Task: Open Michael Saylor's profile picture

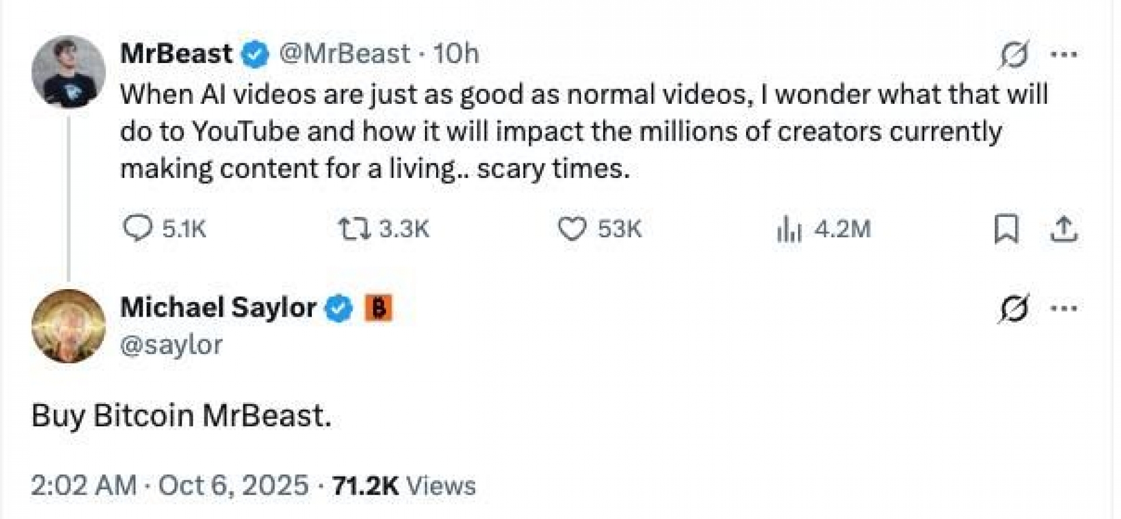Action: click(68, 325)
